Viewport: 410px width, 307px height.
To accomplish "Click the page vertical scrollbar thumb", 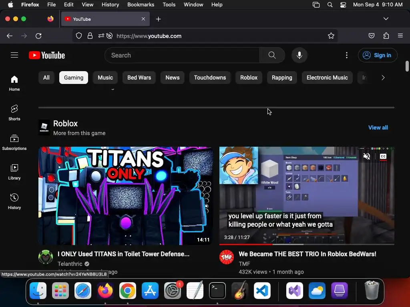I will (x=407, y=66).
